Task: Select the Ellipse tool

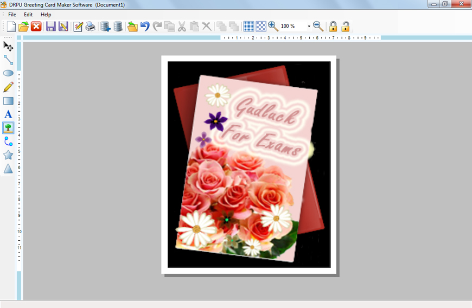Action: click(x=8, y=73)
